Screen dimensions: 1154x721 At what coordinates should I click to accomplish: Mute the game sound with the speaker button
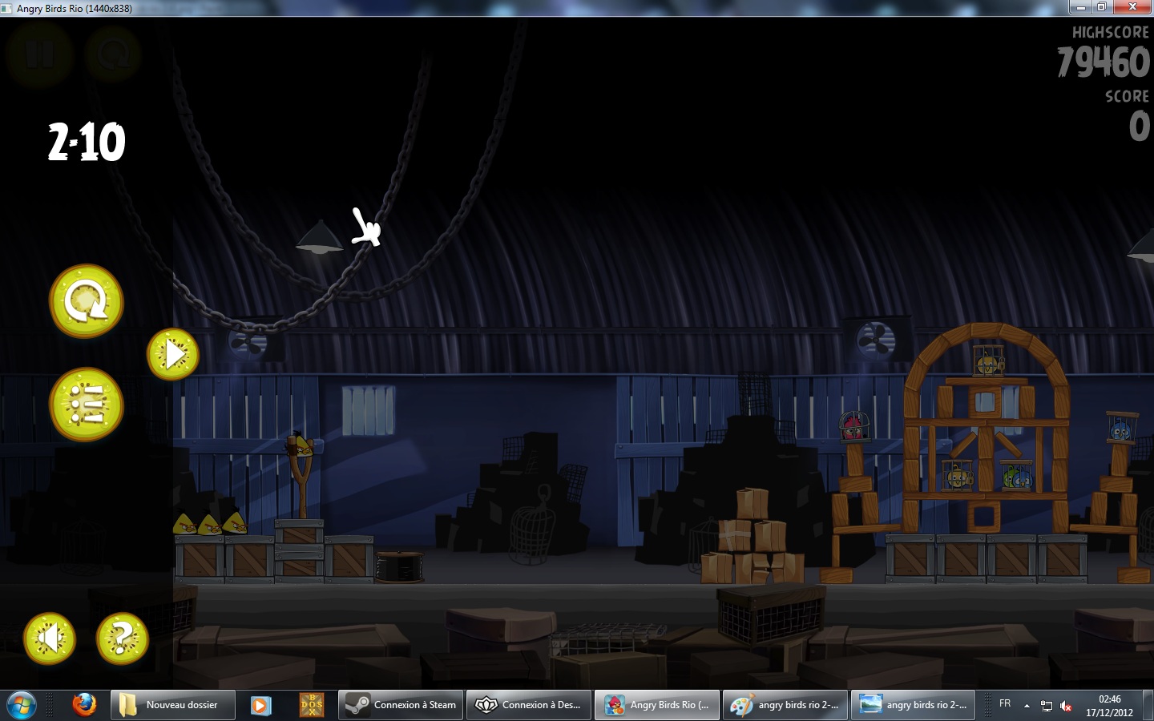click(50, 638)
